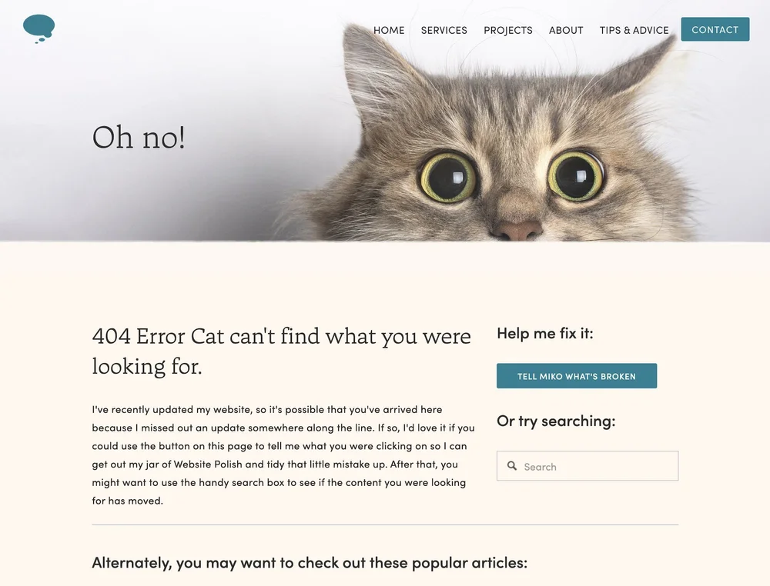Click the Help me fix it heading
770x586 pixels.
[x=545, y=334]
